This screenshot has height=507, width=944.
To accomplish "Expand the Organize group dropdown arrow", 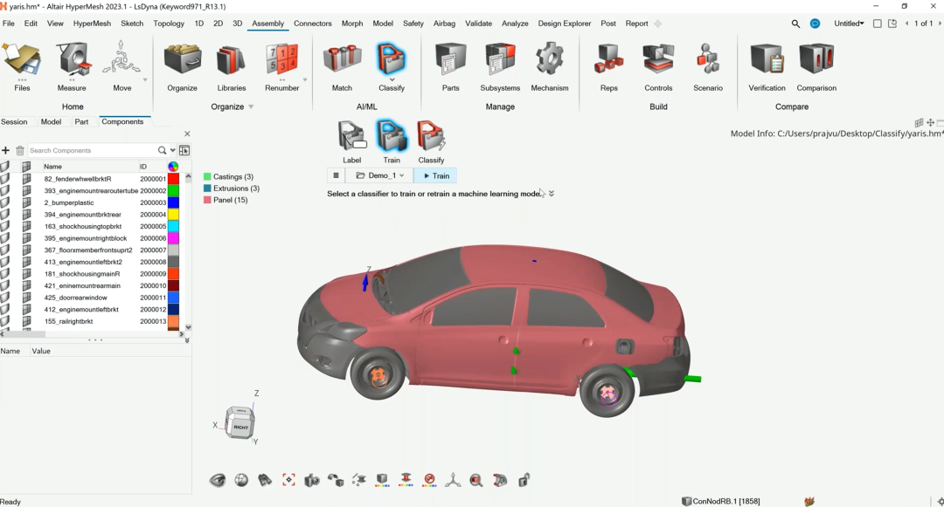I will (251, 107).
